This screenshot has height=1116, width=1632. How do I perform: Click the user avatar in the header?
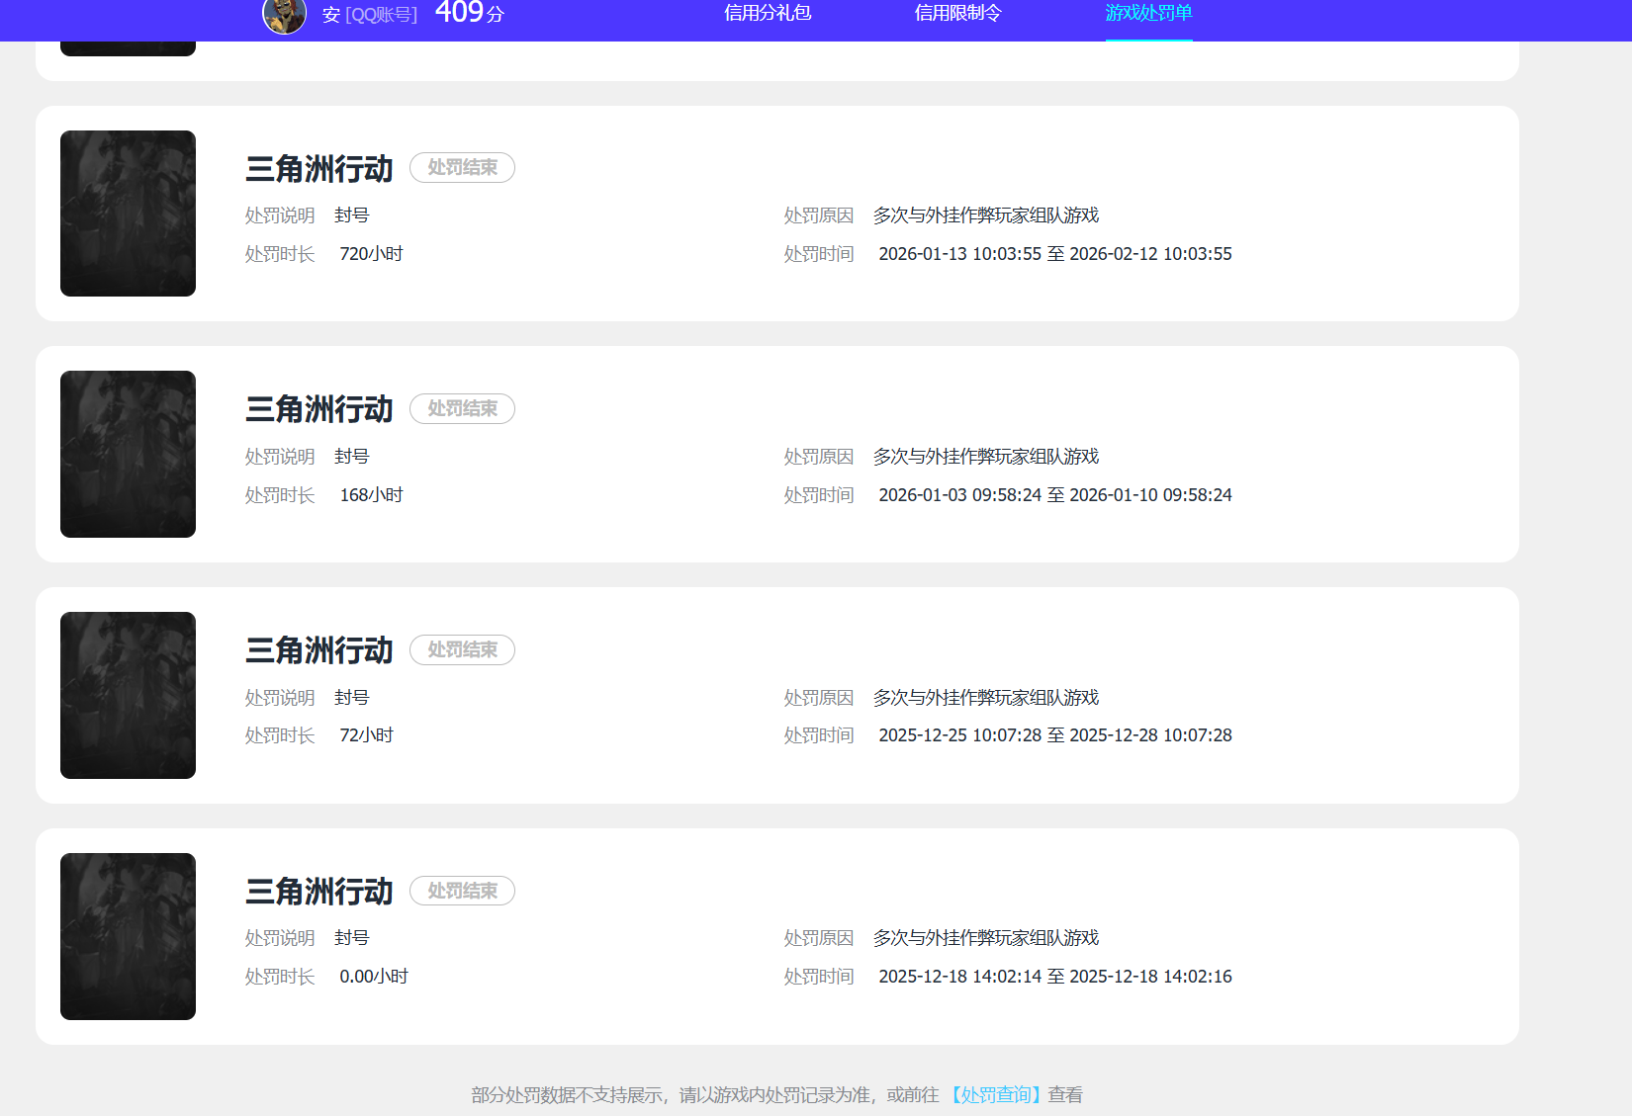(284, 15)
